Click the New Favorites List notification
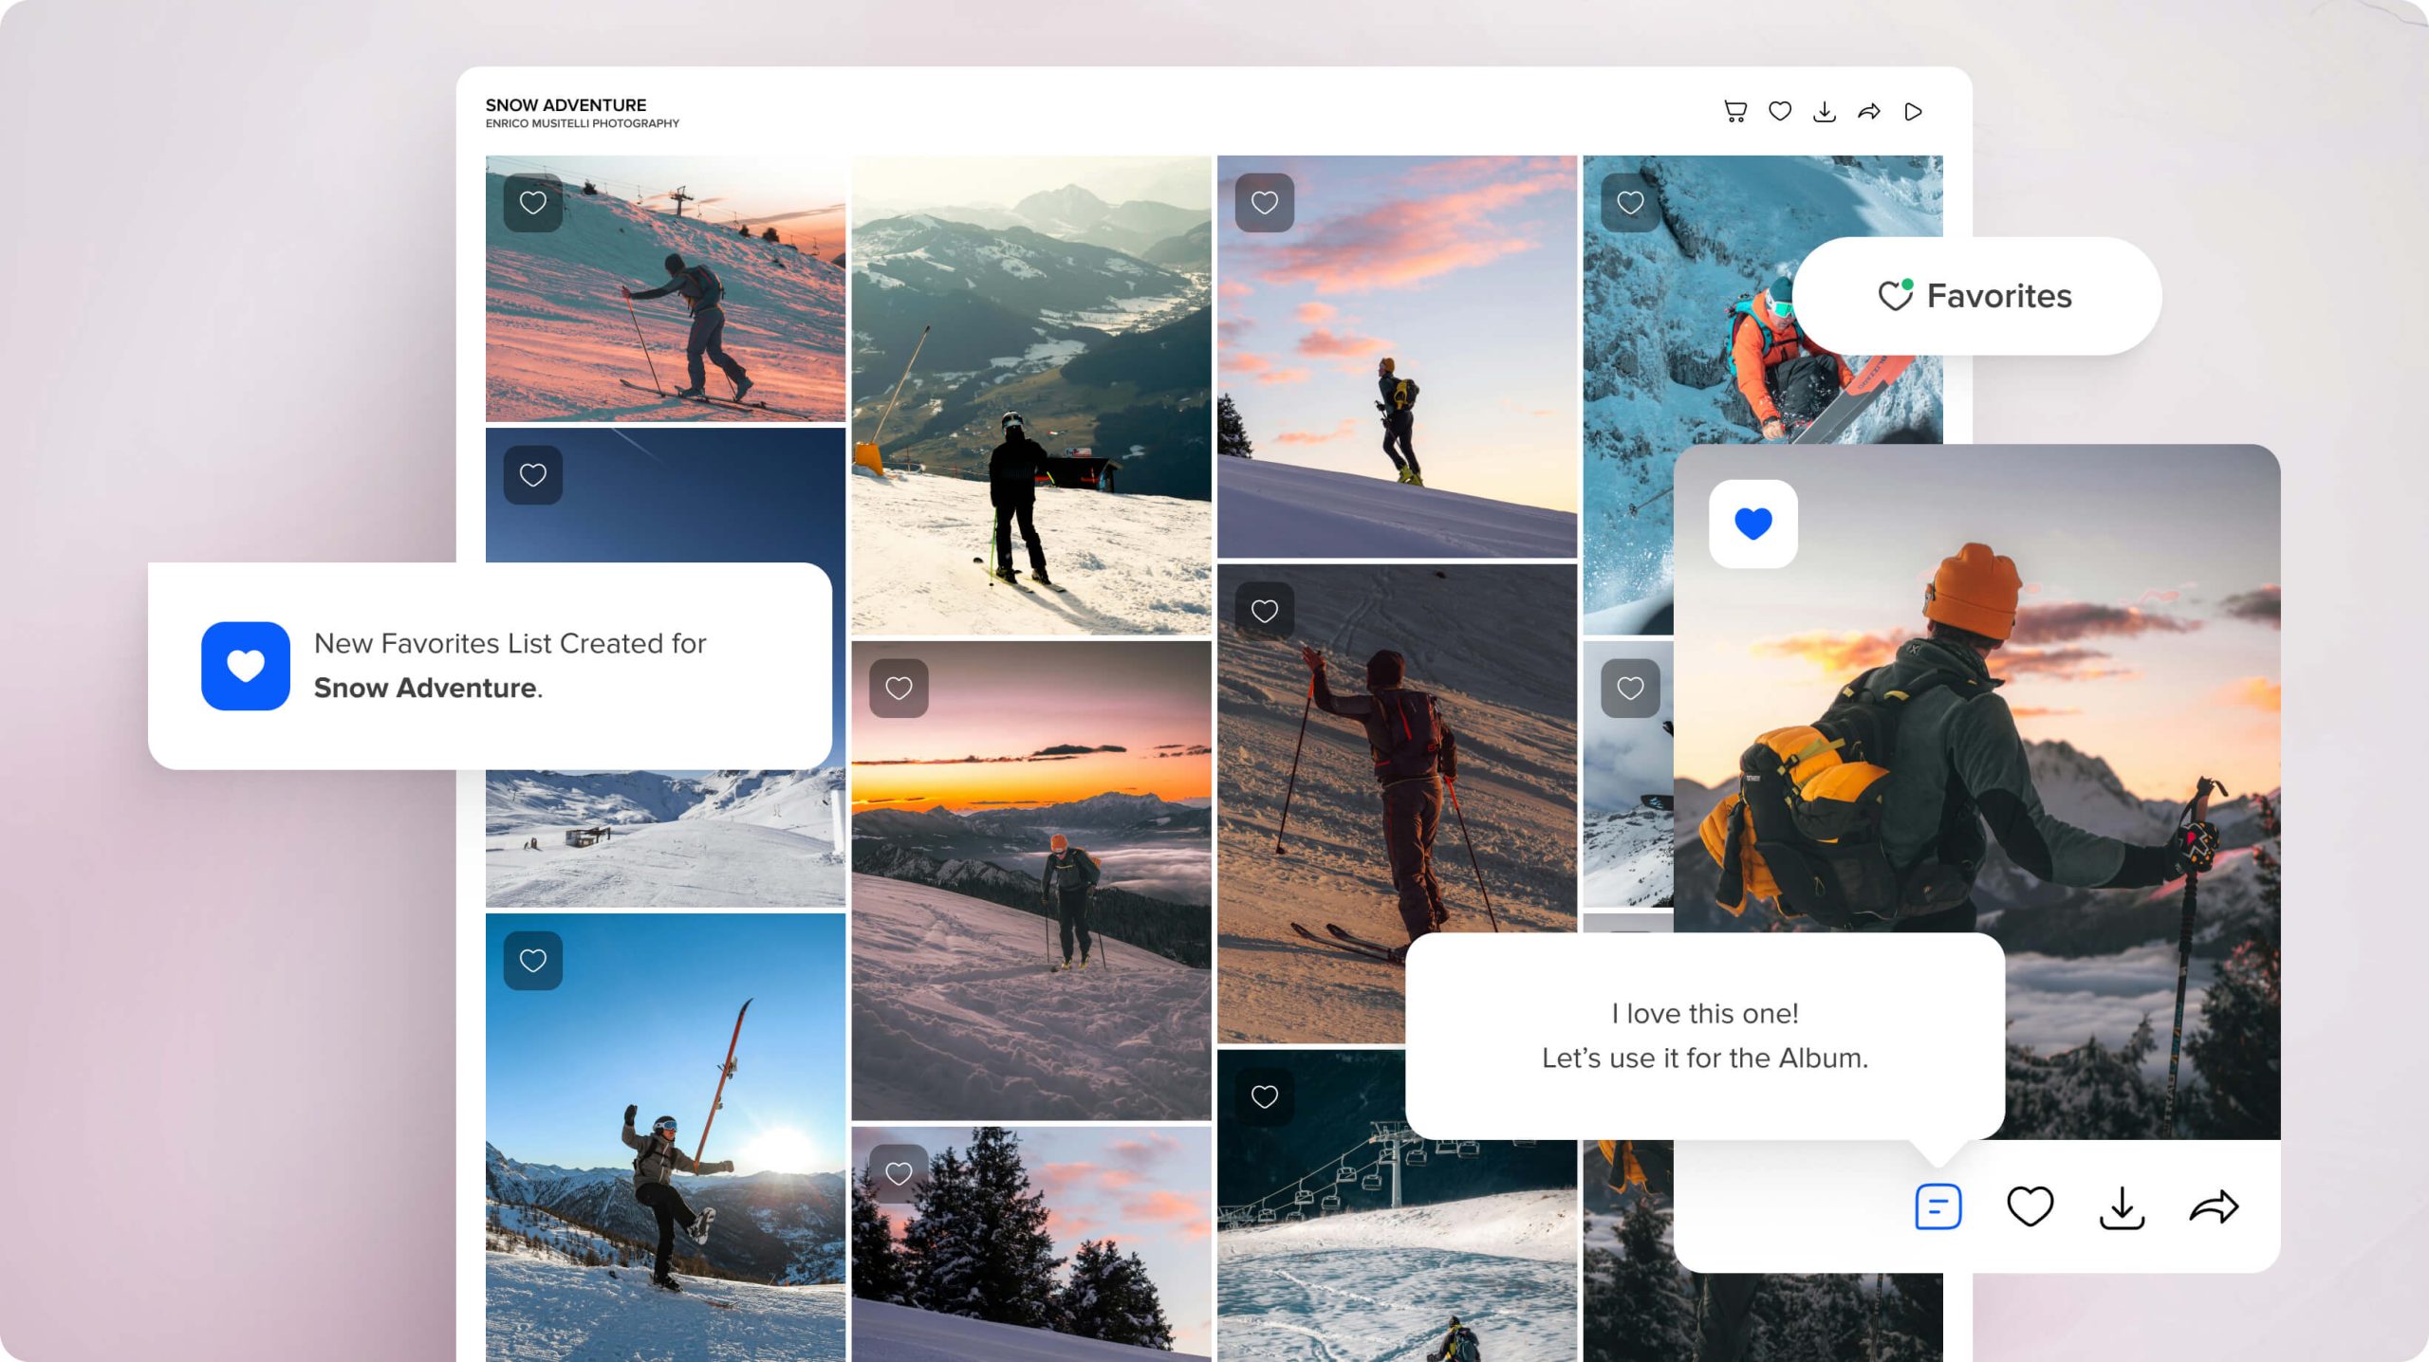The height and width of the screenshot is (1362, 2429). pos(490,666)
